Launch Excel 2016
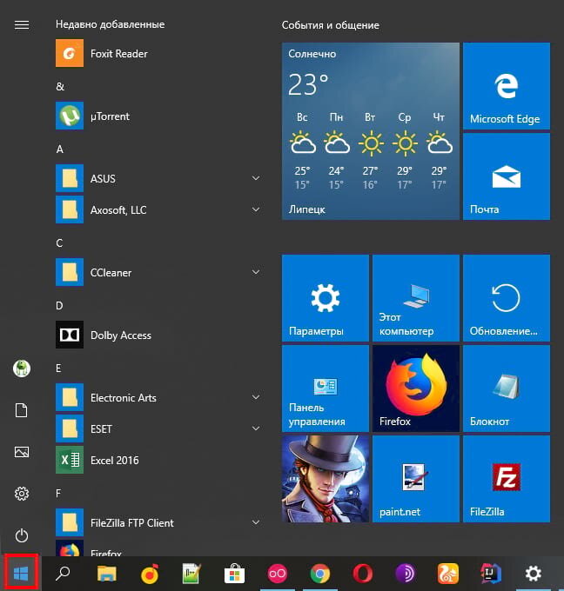This screenshot has height=591, width=564. [x=158, y=460]
